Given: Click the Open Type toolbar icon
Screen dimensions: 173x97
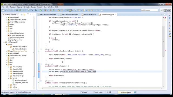Looking at the screenshot, I should click(x=59, y=10).
